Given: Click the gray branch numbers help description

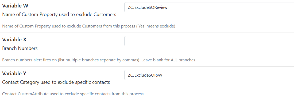Looking at the screenshot, I should click(99, 60).
